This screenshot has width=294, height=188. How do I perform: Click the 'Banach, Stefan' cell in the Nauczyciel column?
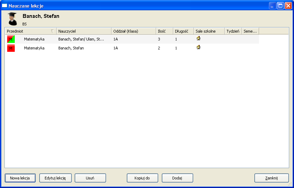tap(71, 48)
